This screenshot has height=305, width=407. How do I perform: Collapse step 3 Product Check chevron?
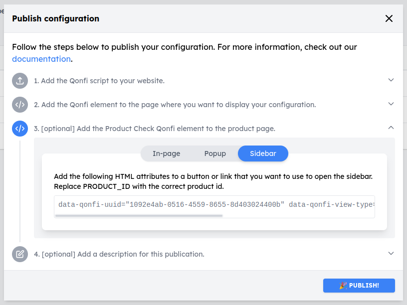391,128
